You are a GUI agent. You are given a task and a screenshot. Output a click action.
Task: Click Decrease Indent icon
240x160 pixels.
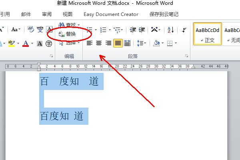[x=133, y=30]
